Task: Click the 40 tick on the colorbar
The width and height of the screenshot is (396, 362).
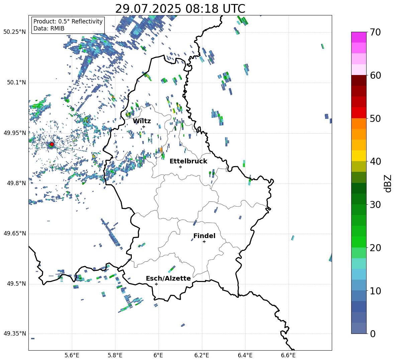Action: click(376, 161)
